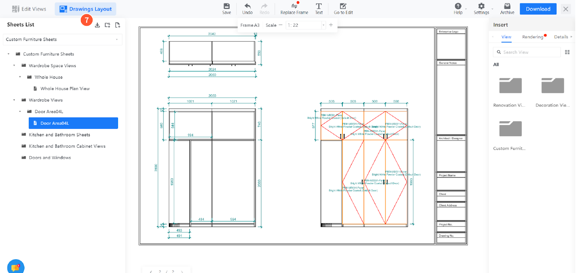
Task: Decrease scale with the minus button
Action: [280, 25]
